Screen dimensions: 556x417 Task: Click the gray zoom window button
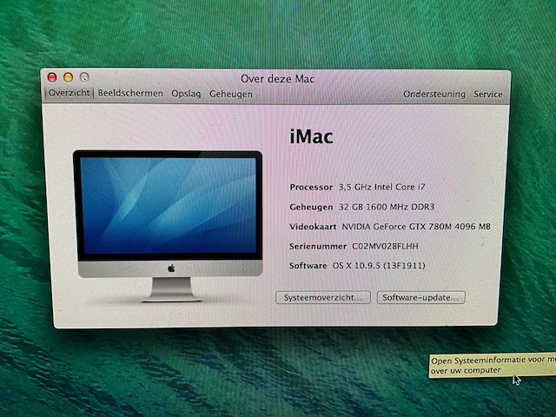pyautogui.click(x=84, y=77)
